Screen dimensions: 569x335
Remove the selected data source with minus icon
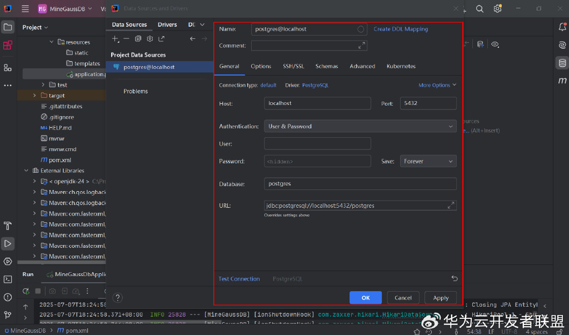(x=126, y=39)
